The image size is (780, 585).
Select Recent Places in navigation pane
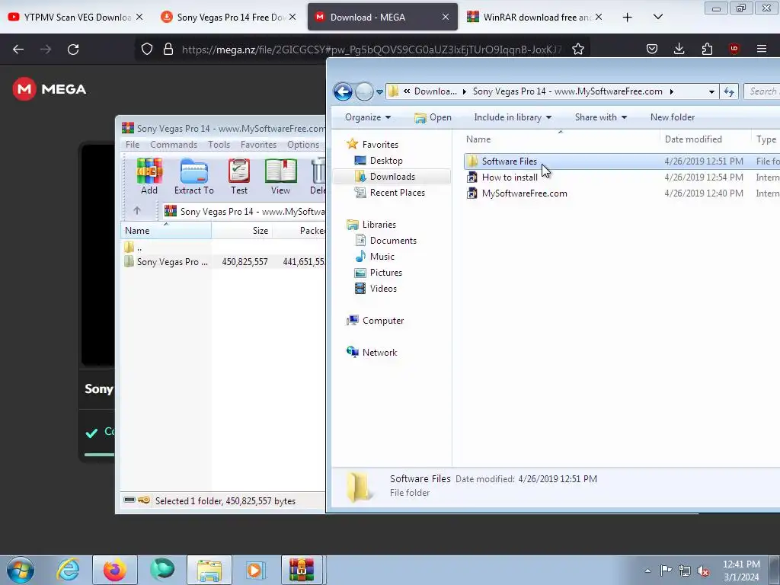[397, 193]
